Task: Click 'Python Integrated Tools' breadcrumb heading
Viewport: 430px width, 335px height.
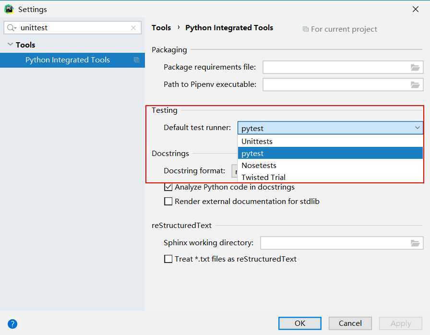Action: tap(229, 28)
